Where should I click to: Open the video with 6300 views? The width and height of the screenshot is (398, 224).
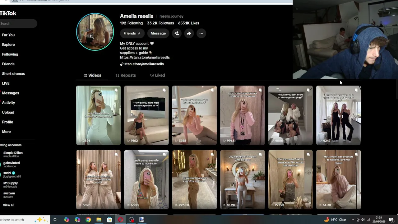pos(146,180)
